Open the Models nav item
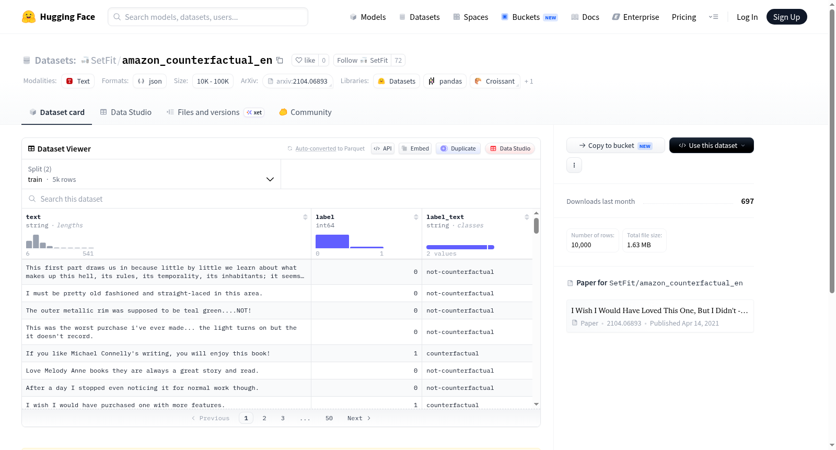Viewport: 836px width, 450px height. coord(368,17)
